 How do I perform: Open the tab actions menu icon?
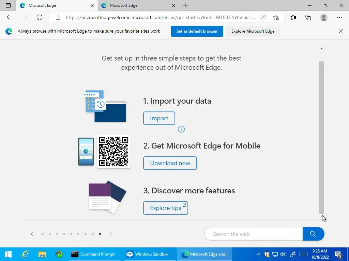tap(8, 5)
